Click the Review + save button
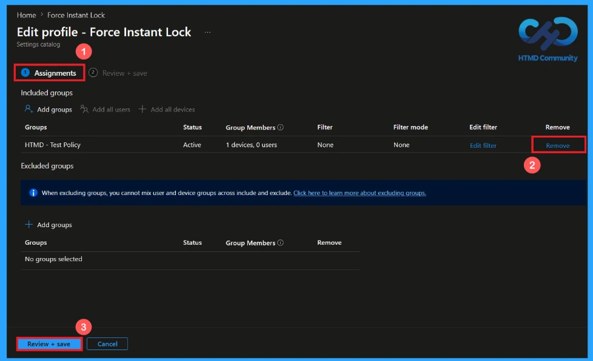The height and width of the screenshot is (361, 593). coord(49,344)
